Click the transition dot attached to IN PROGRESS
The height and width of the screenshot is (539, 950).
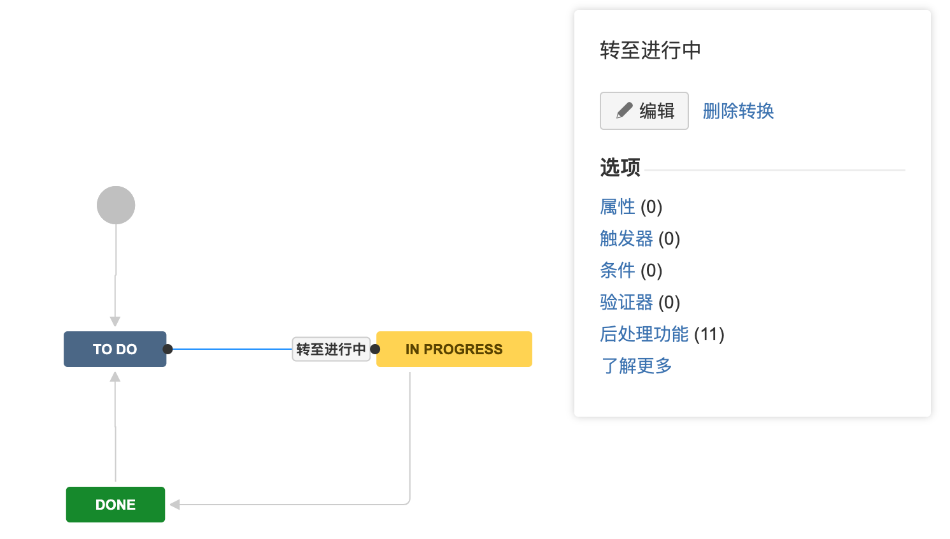375,349
